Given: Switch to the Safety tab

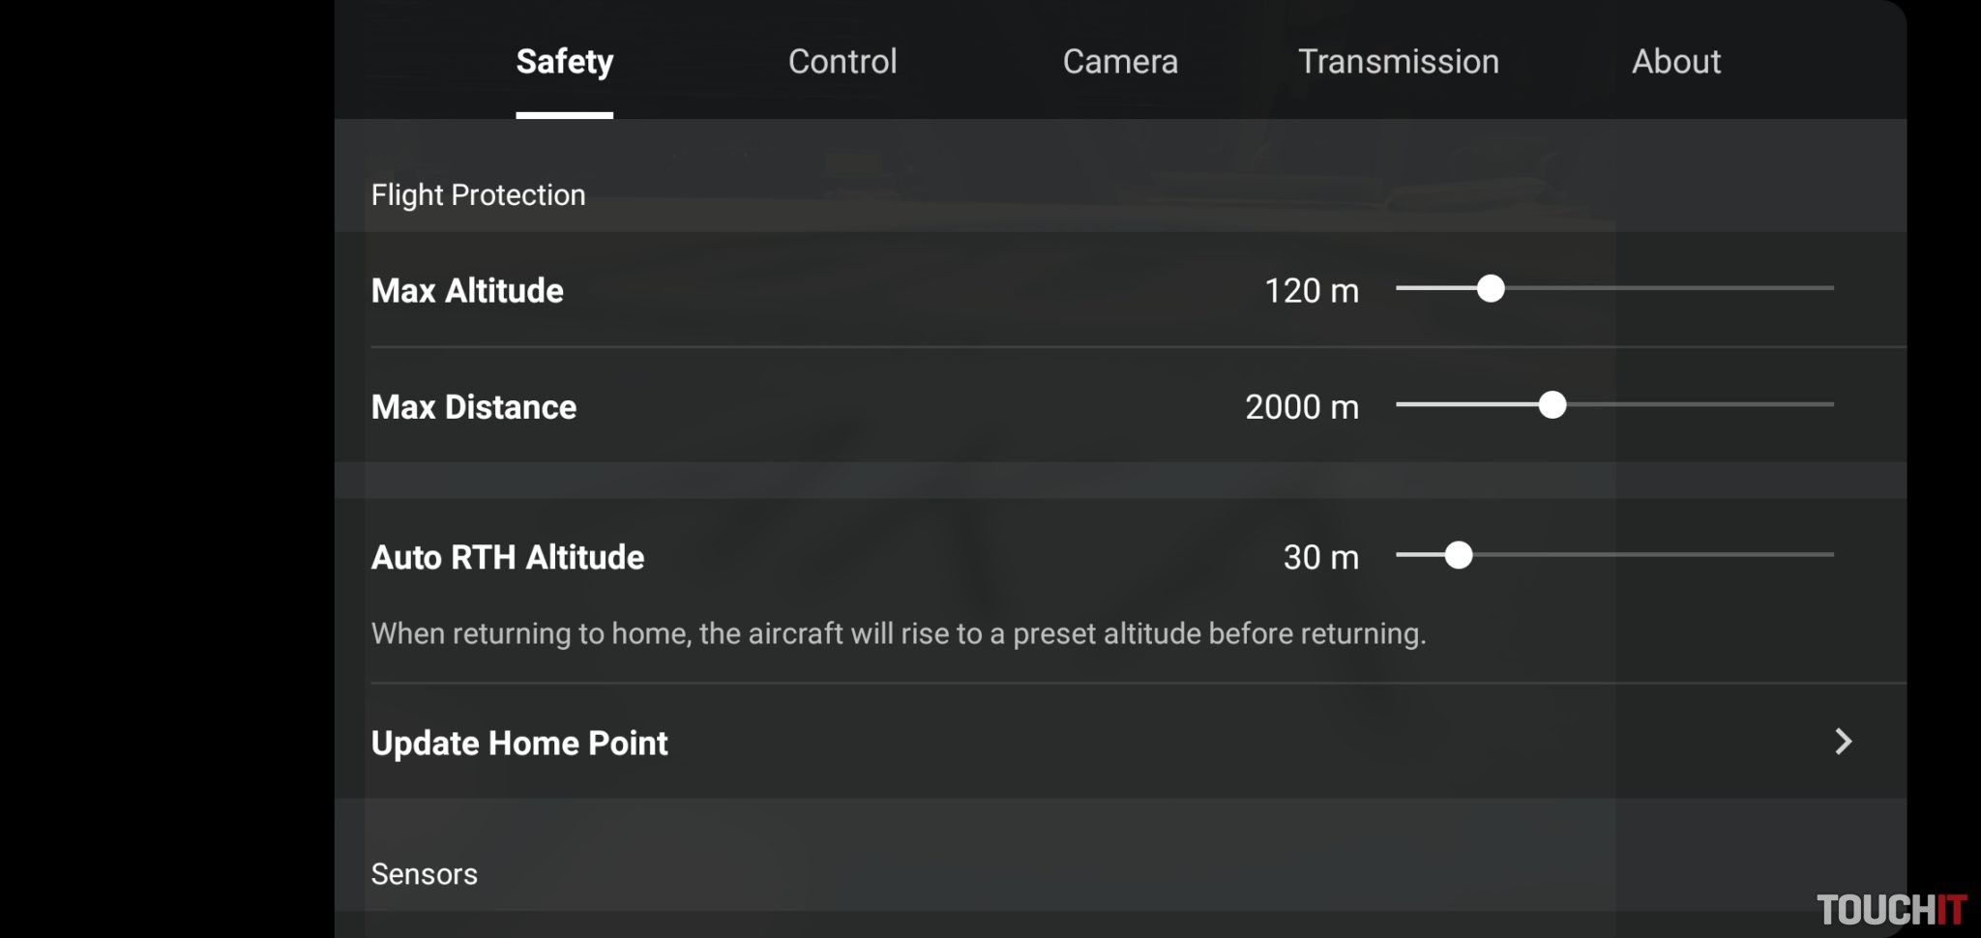Looking at the screenshot, I should [564, 62].
